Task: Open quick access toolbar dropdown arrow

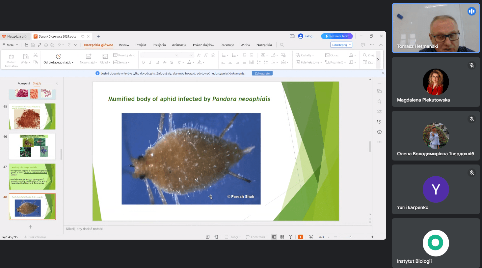Action: click(x=75, y=45)
